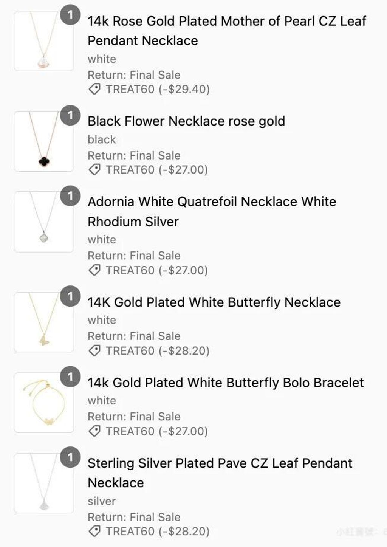Open the Butterfly Bolo Bracelet product image
Viewport: 387px width, 547px height.
point(43,403)
